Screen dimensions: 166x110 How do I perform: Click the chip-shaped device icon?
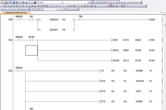coord(6,2)
